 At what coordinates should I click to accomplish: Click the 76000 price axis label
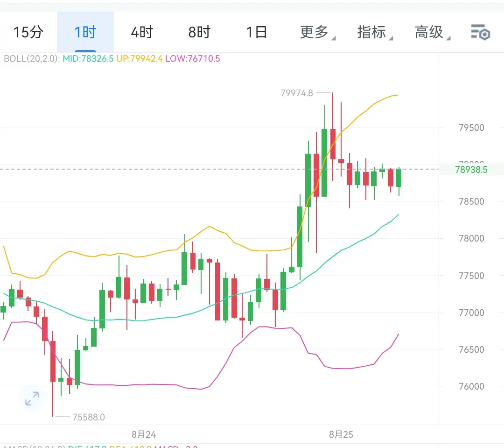471,386
